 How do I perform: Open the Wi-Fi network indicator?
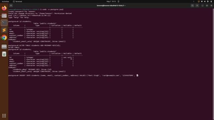pos(202,1)
